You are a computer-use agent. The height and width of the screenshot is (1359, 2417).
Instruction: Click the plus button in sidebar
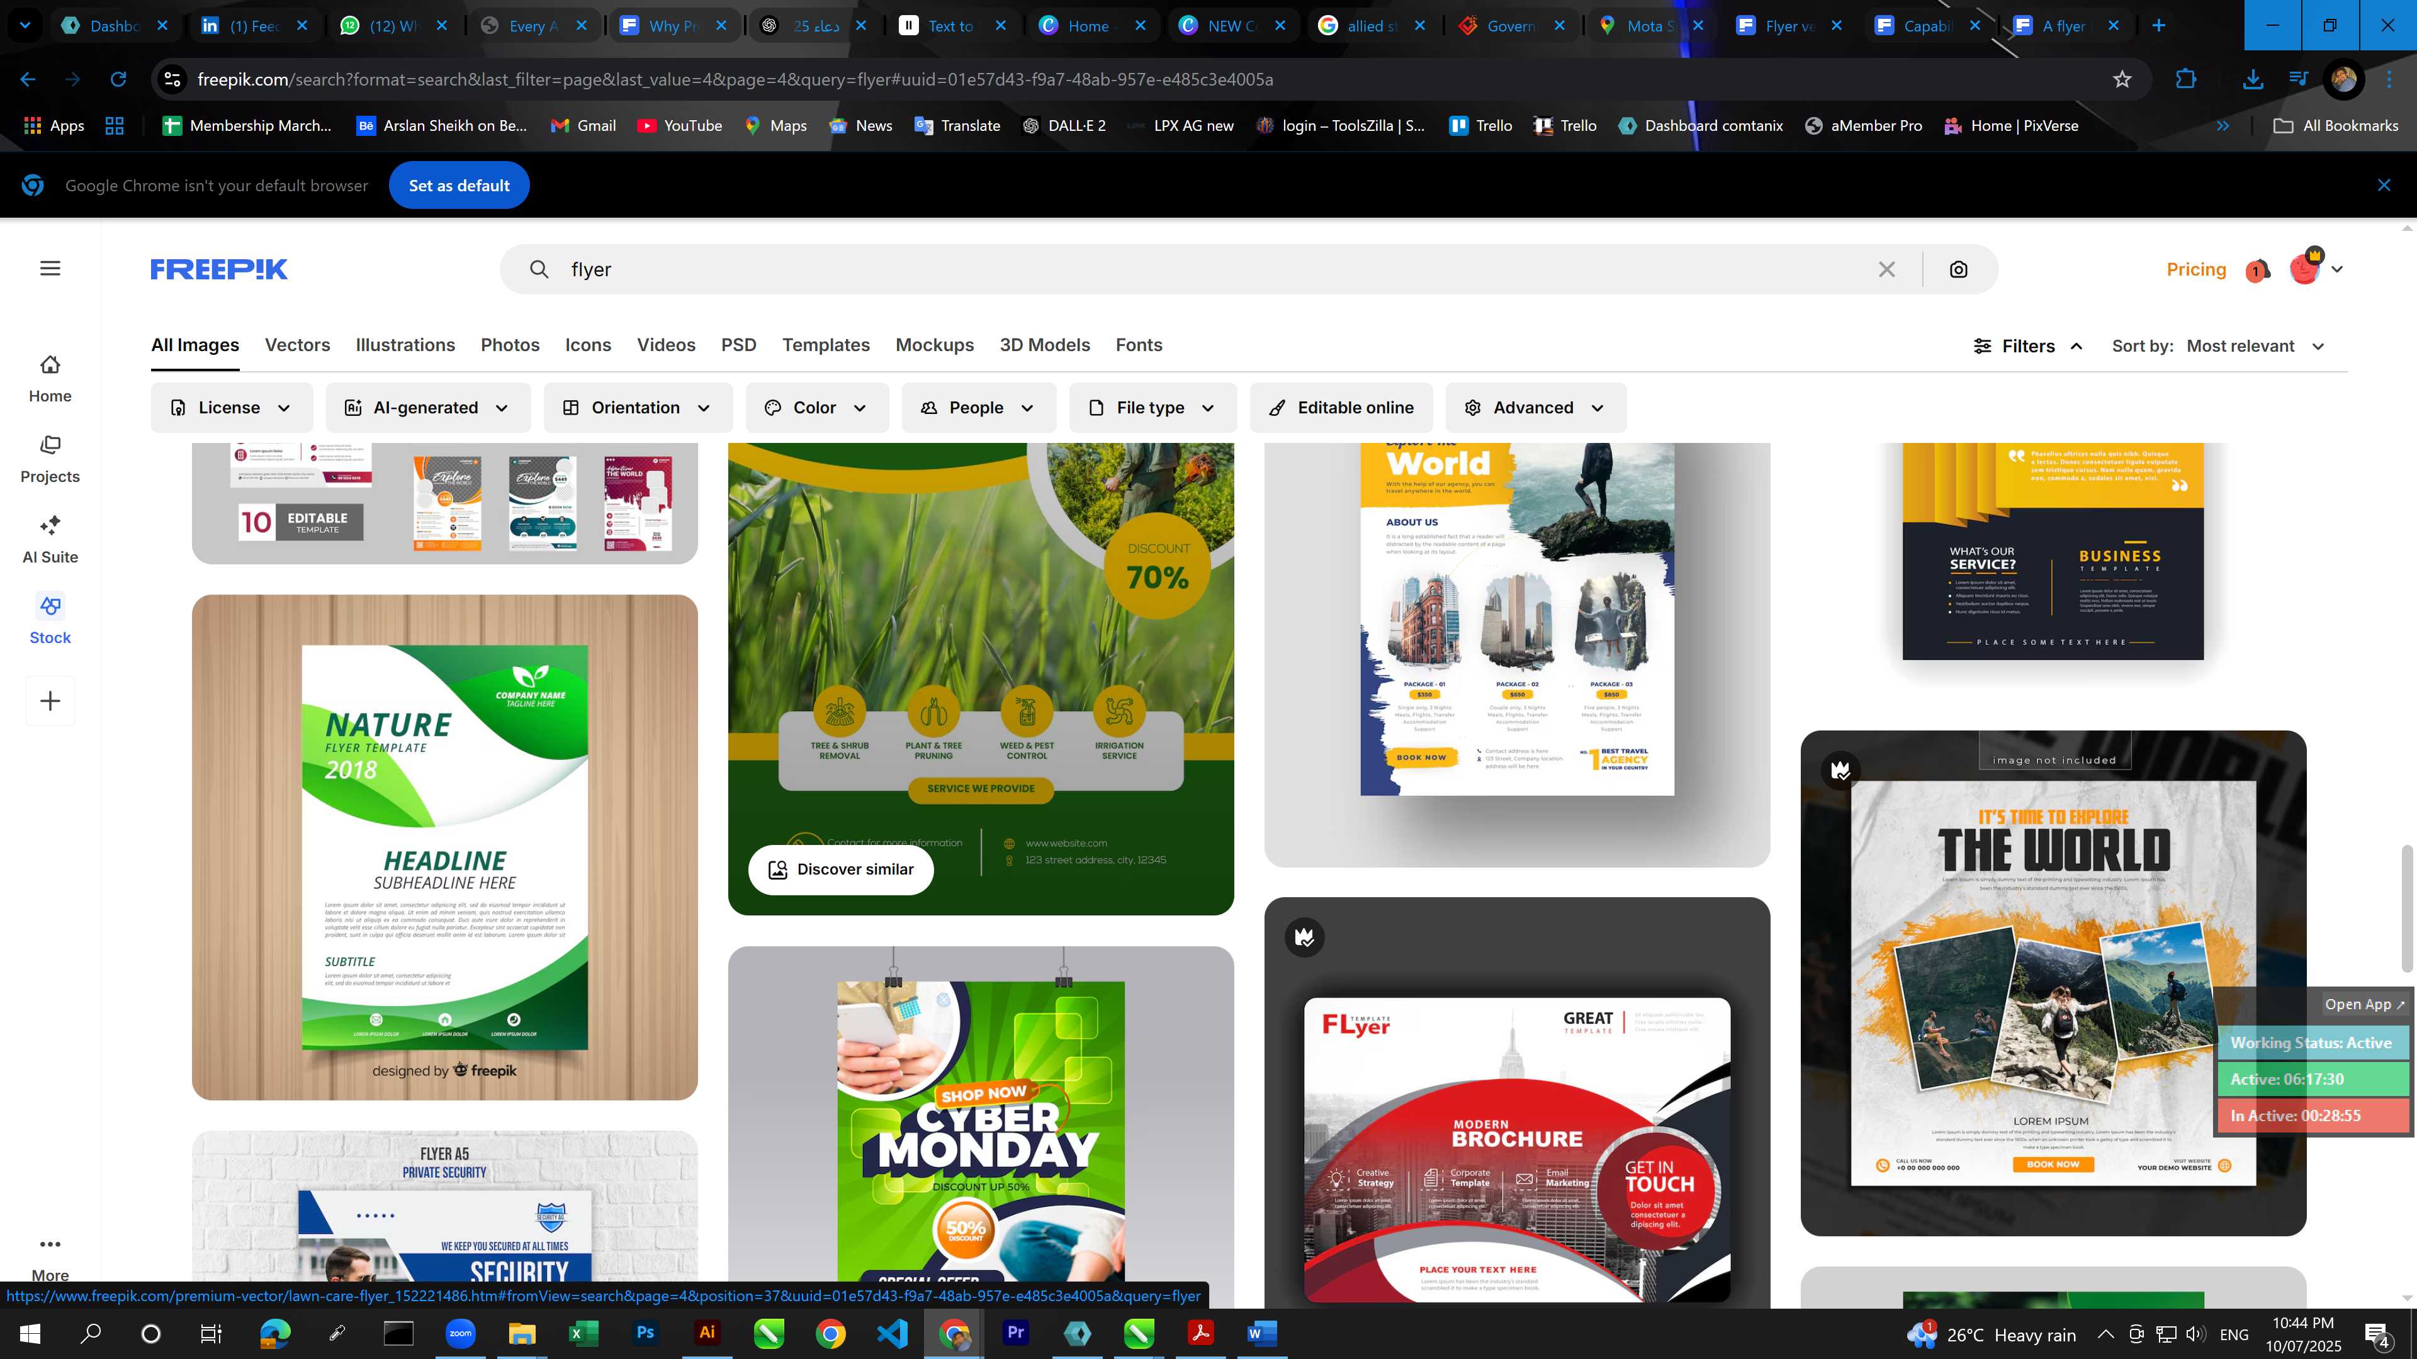50,701
